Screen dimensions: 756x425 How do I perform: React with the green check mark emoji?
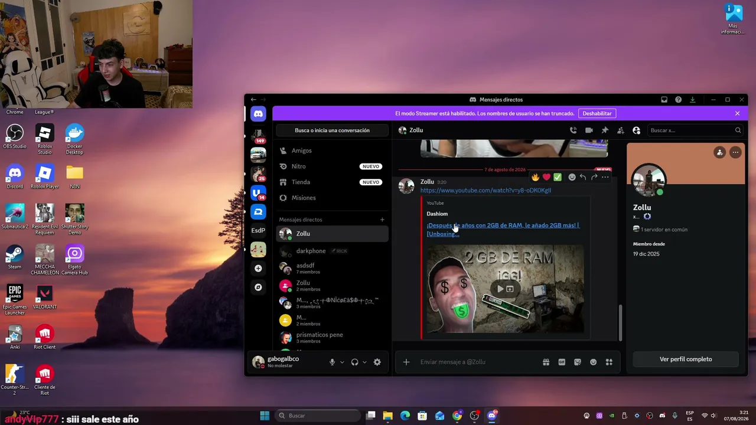tap(558, 177)
